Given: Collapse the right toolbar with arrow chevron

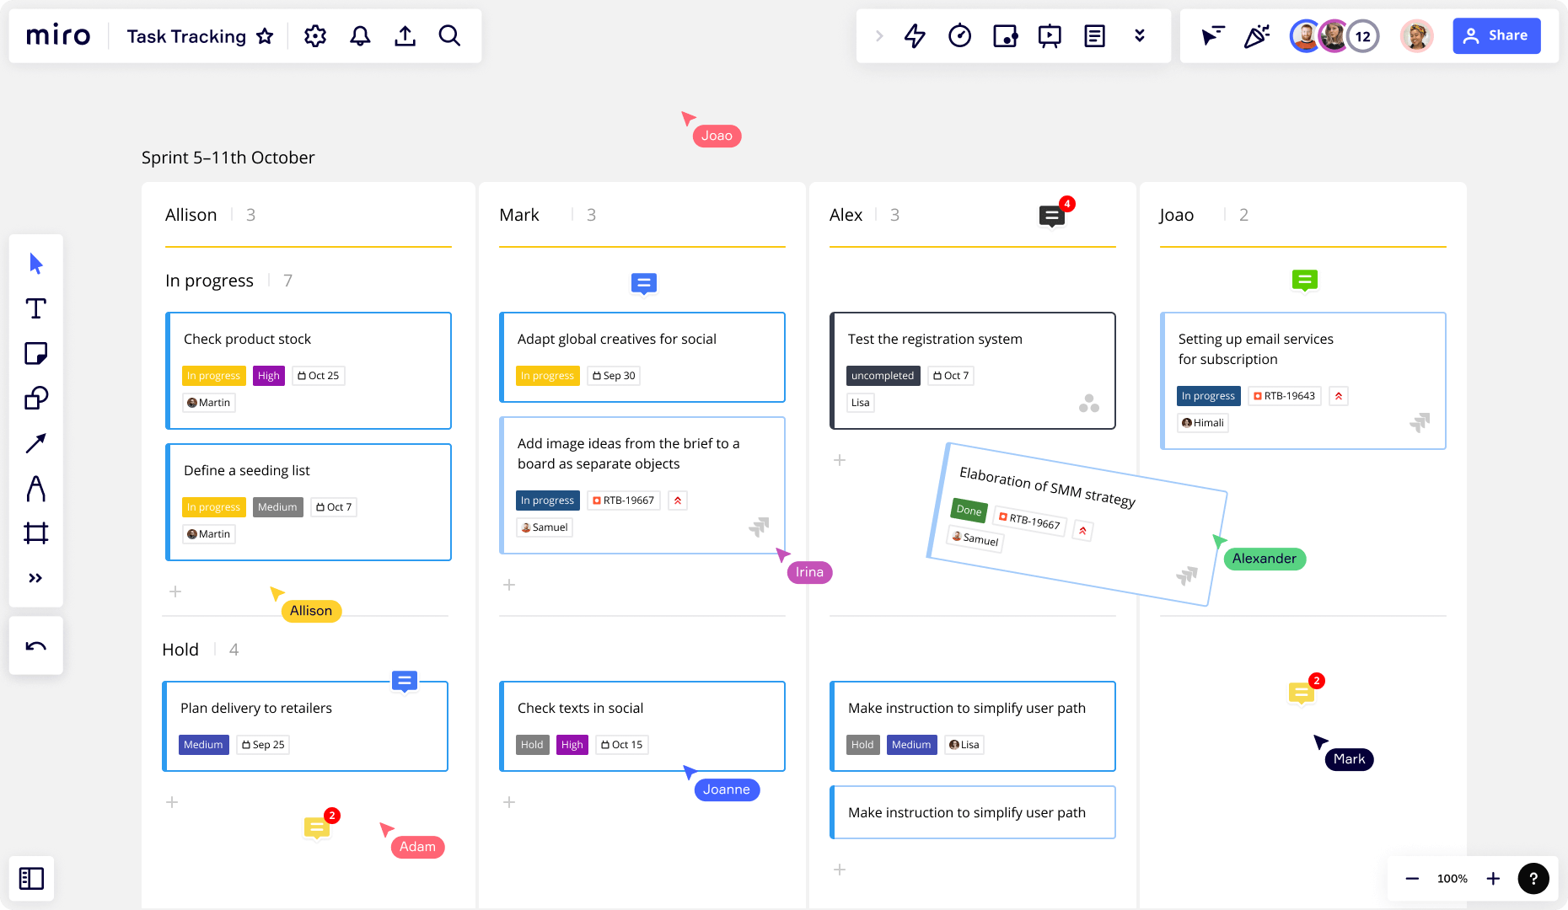Looking at the screenshot, I should pos(878,35).
